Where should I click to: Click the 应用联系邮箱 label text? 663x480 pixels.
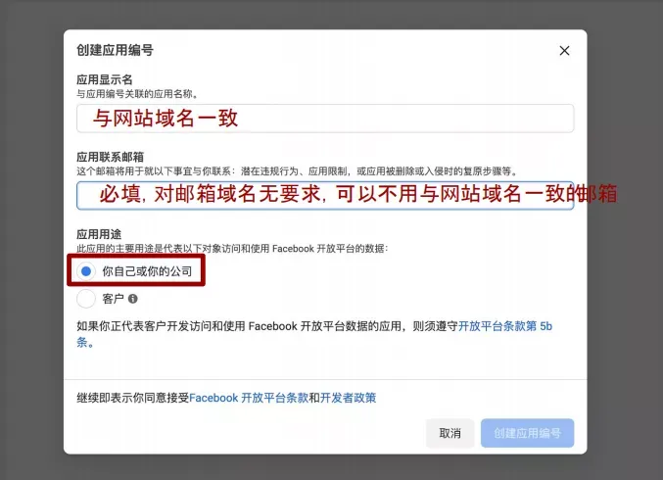pyautogui.click(x=111, y=158)
